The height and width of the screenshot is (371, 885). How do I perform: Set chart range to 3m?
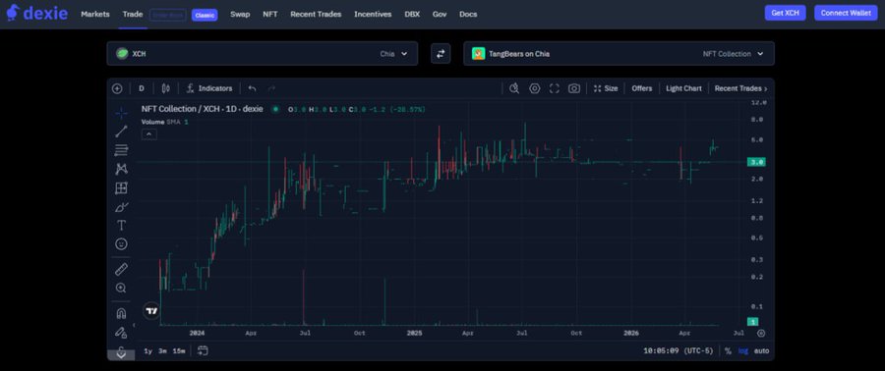pos(162,350)
